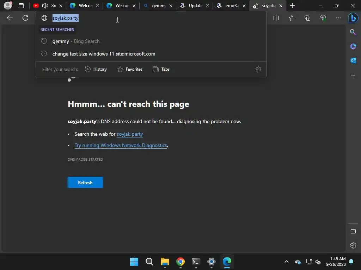The image size is (361, 270).
Task: Show hidden system tray icons
Action: 286,262
